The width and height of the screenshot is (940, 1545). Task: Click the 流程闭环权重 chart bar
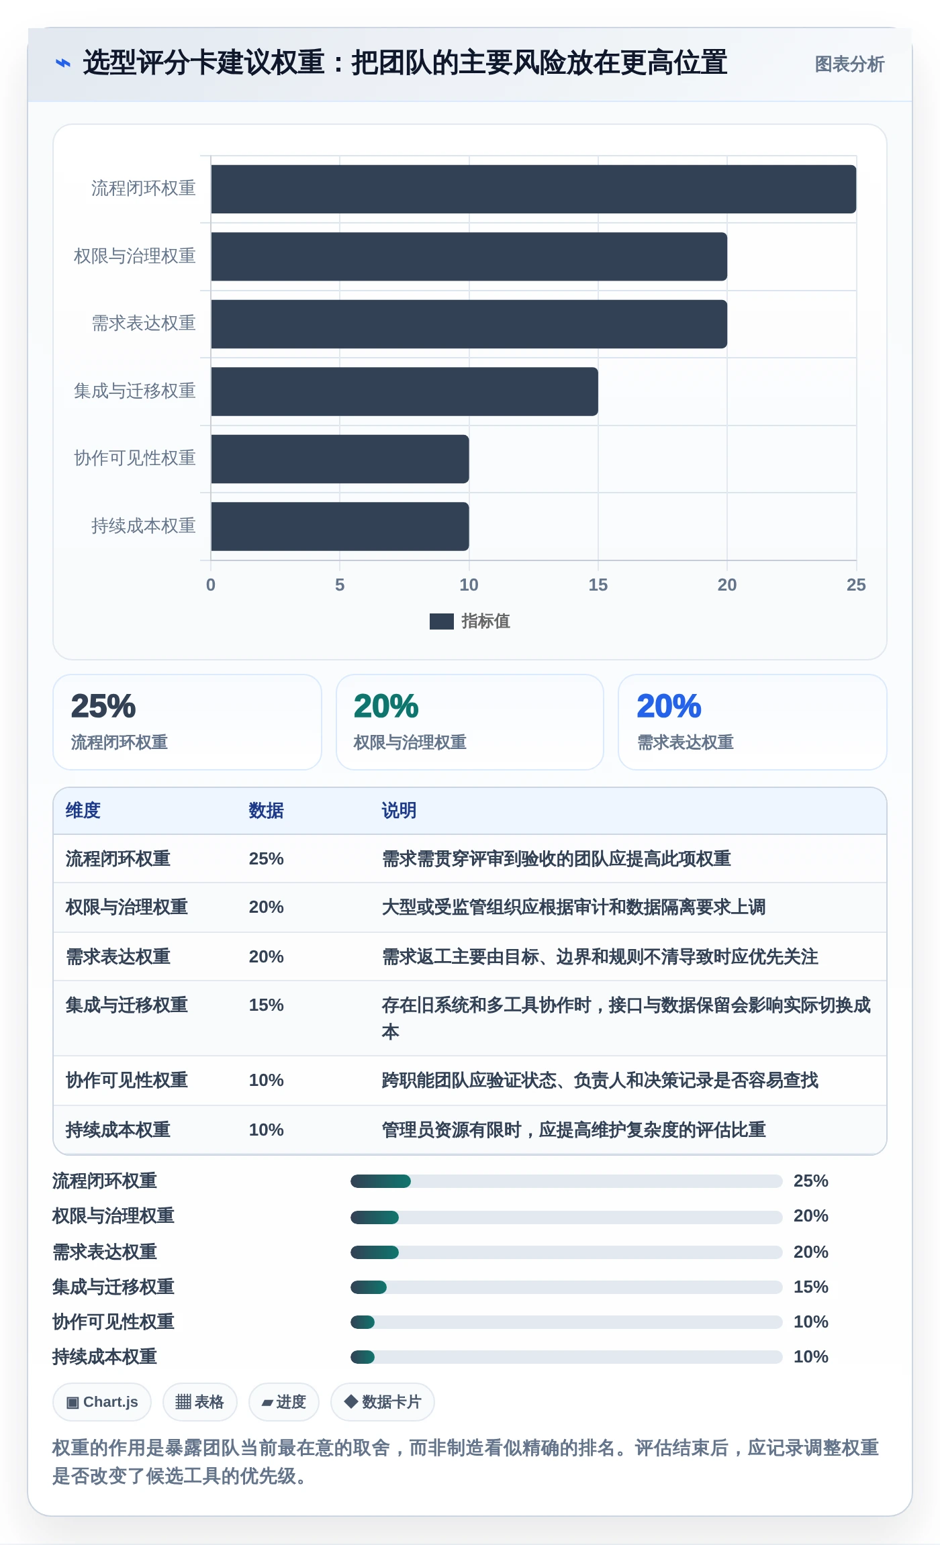(x=533, y=189)
